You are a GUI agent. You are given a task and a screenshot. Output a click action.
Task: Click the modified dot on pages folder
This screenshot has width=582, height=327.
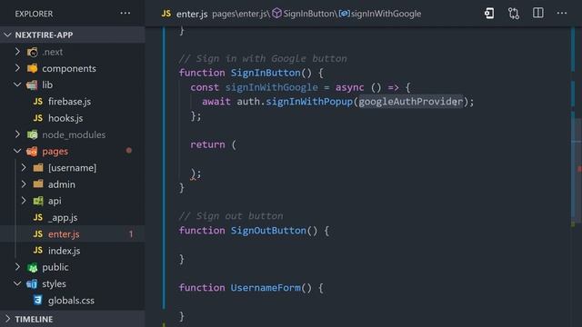(129, 151)
